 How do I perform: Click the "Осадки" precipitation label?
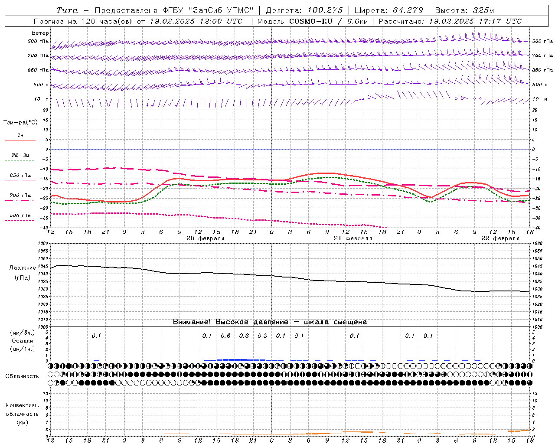click(x=23, y=341)
